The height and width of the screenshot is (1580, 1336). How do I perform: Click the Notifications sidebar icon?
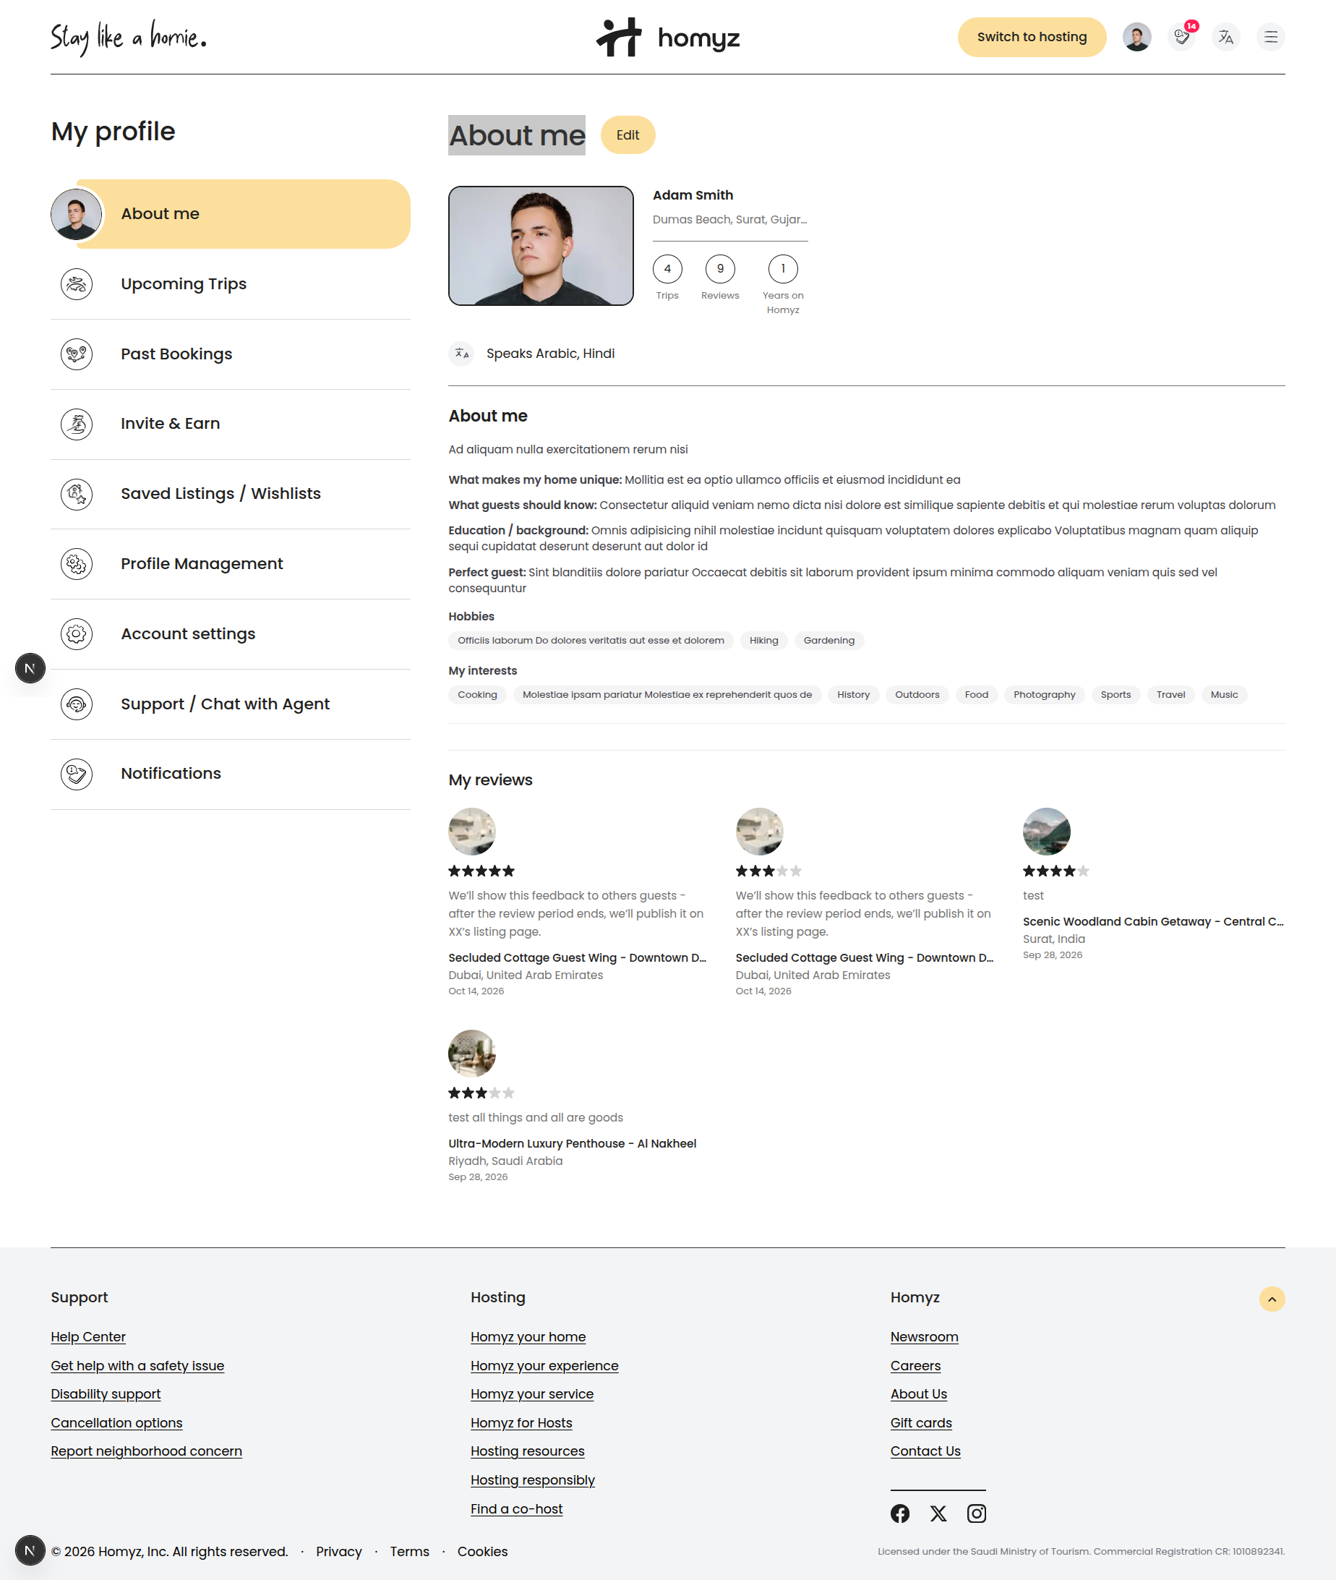click(77, 774)
